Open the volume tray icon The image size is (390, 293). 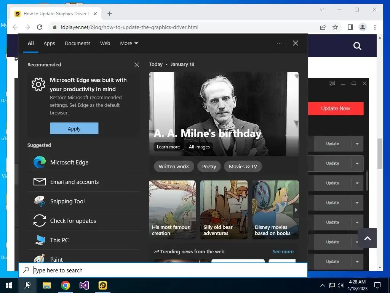[340, 285]
